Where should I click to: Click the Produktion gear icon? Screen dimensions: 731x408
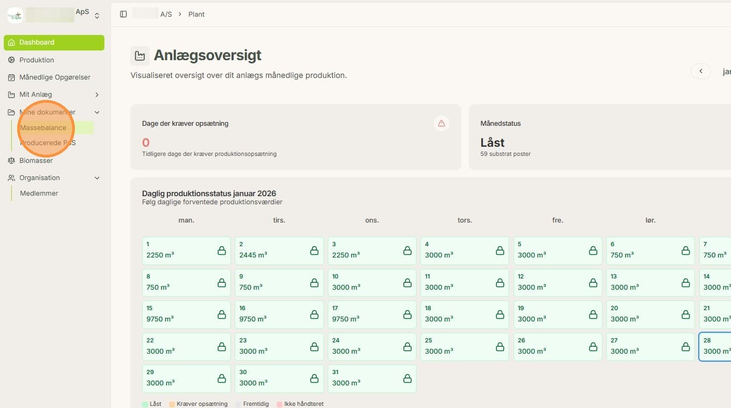(x=11, y=60)
